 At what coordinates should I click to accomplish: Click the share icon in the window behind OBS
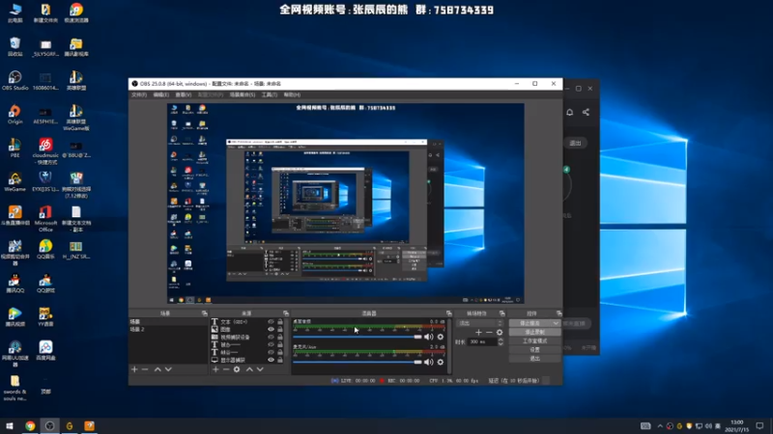[586, 112]
